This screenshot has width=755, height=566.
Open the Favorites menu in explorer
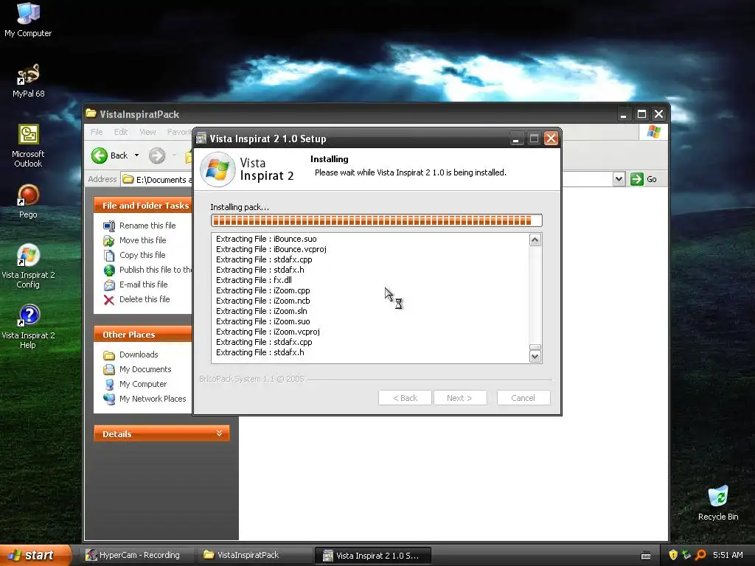click(x=179, y=132)
